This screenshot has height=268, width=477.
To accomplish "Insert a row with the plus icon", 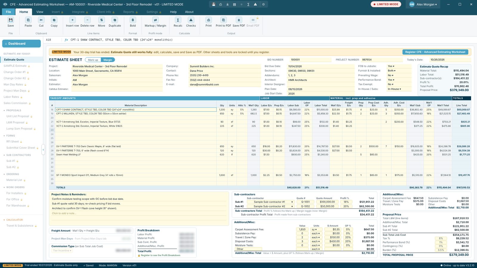I will click(x=72, y=20).
